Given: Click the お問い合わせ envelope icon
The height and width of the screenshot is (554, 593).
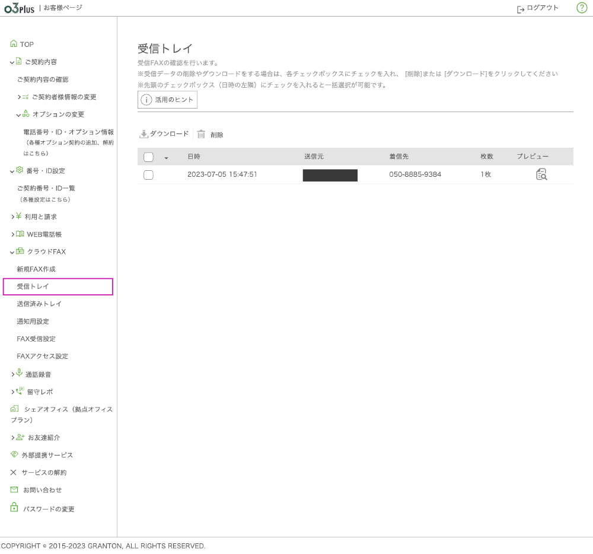Looking at the screenshot, I should 14,490.
